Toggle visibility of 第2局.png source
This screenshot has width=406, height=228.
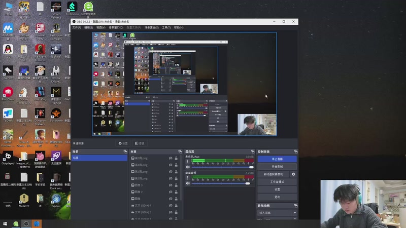pyautogui.click(x=171, y=178)
